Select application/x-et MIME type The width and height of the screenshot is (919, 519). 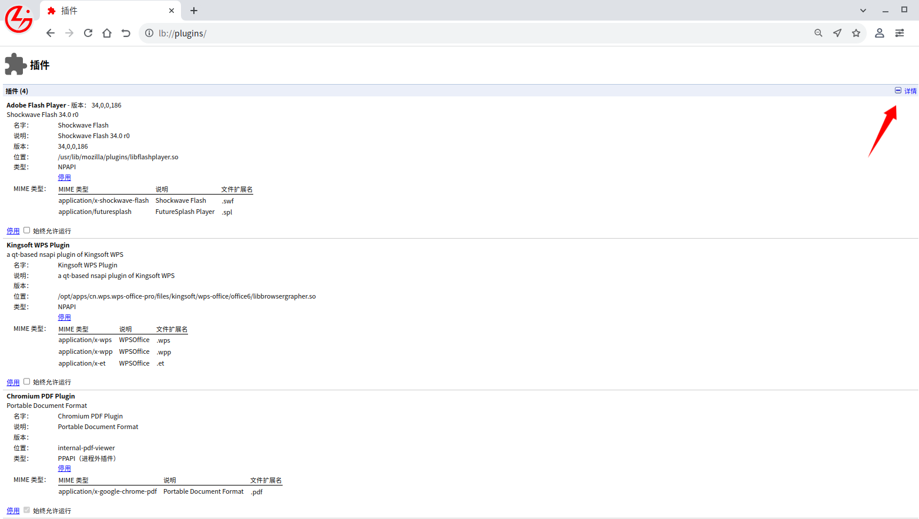(82, 363)
